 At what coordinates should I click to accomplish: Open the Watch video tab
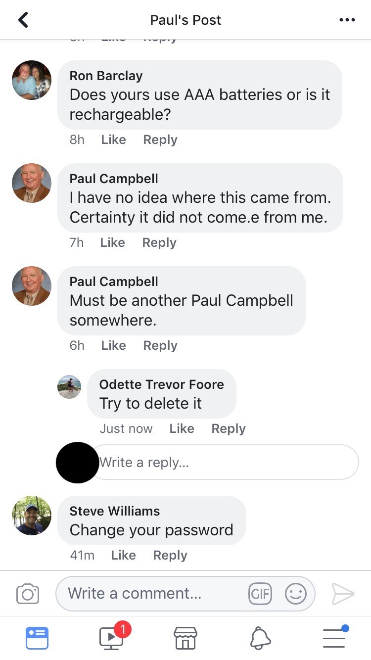coord(112,637)
